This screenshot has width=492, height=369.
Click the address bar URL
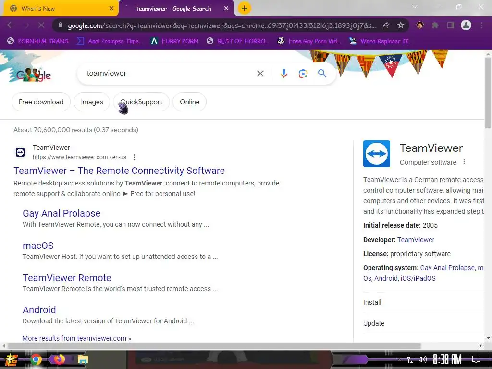pyautogui.click(x=221, y=25)
